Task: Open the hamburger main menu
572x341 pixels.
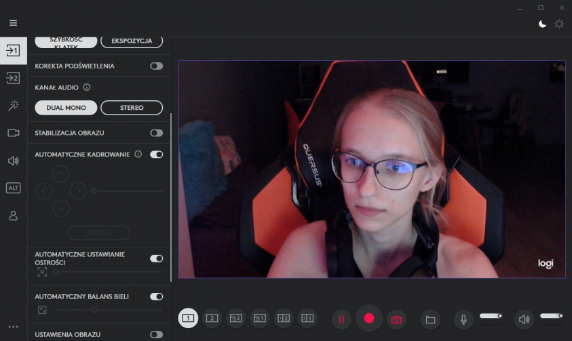Action: [13, 23]
